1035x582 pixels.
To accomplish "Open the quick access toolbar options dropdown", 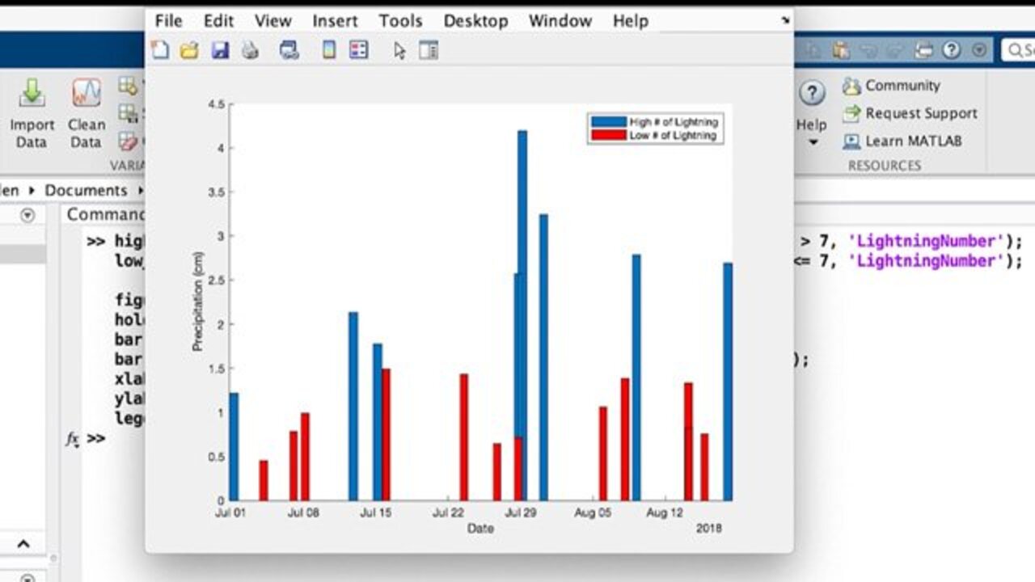I will (x=979, y=50).
